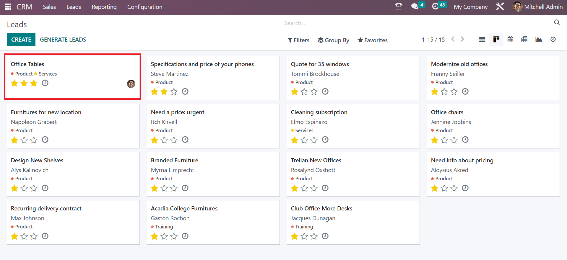The width and height of the screenshot is (567, 260).
Task: Click the Training tag on Club Office More Desks
Action: (x=304, y=227)
